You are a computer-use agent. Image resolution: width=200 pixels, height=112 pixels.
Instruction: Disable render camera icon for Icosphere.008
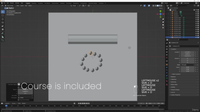pos(198,32)
